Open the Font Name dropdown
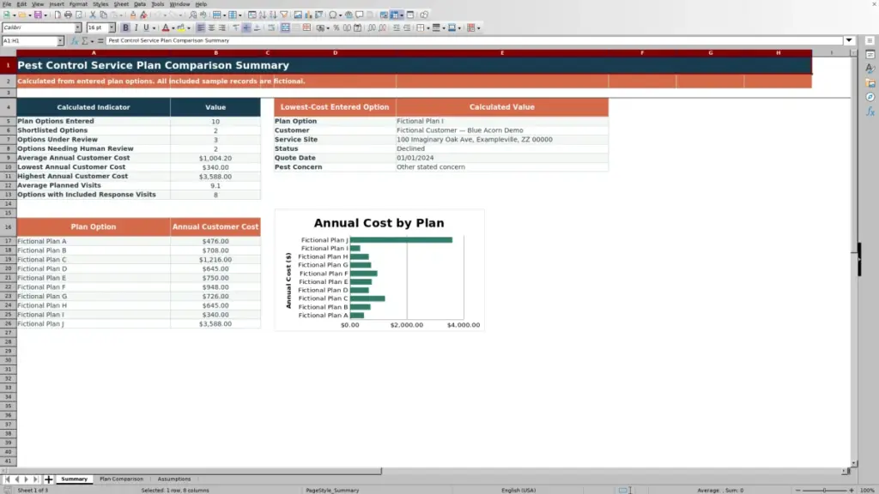This screenshot has height=494, width=879. pos(78,28)
